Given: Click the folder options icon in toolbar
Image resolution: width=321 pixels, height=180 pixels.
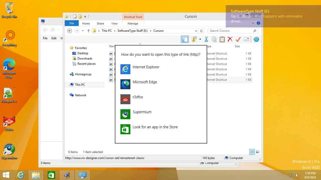Looking at the screenshot, I should coord(194,39).
